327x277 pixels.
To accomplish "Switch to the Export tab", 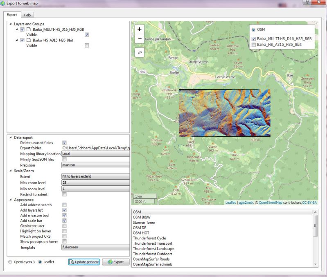I will click(x=12, y=15).
